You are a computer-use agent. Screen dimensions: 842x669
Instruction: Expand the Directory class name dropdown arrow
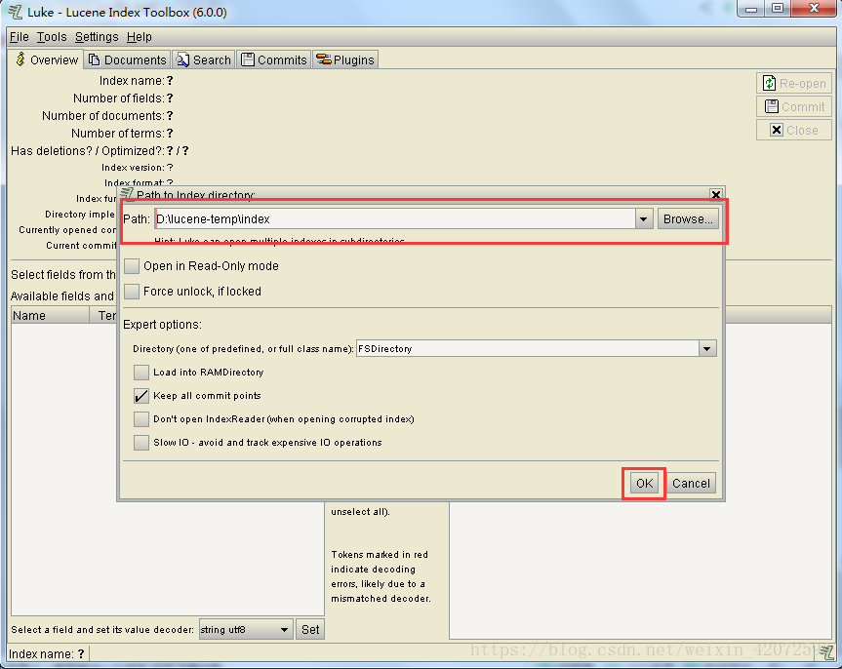707,349
